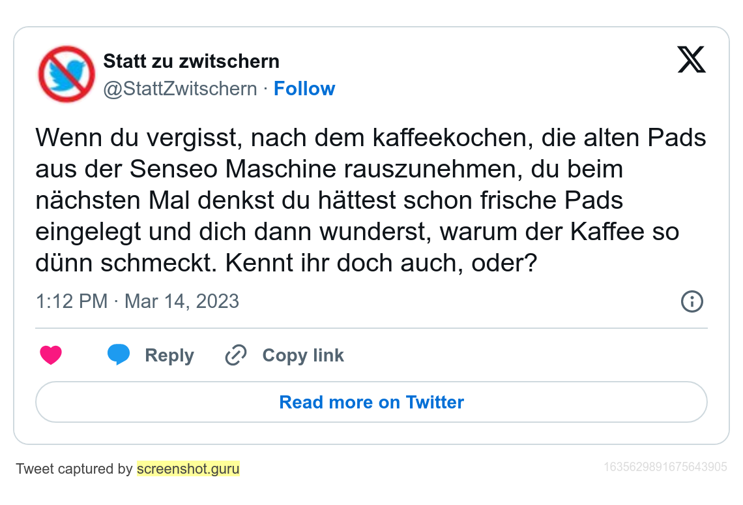Click the crossed-out Twitter bird avatar
The image size is (743, 505).
coord(66,74)
